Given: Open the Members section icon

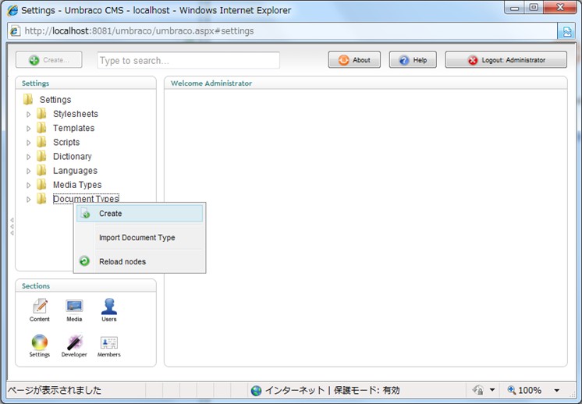Looking at the screenshot, I should point(109,342).
